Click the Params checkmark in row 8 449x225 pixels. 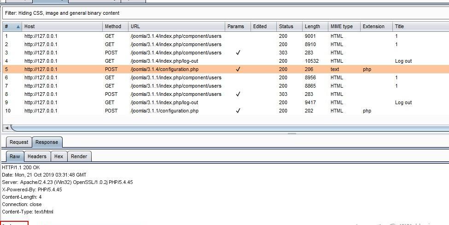pyautogui.click(x=238, y=95)
